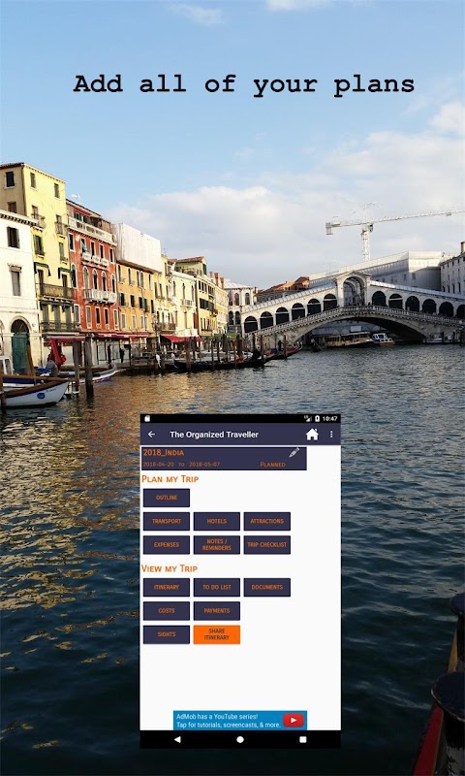Image resolution: width=465 pixels, height=776 pixels.
Task: Tap Android back navigation triangle
Action: tap(177, 739)
